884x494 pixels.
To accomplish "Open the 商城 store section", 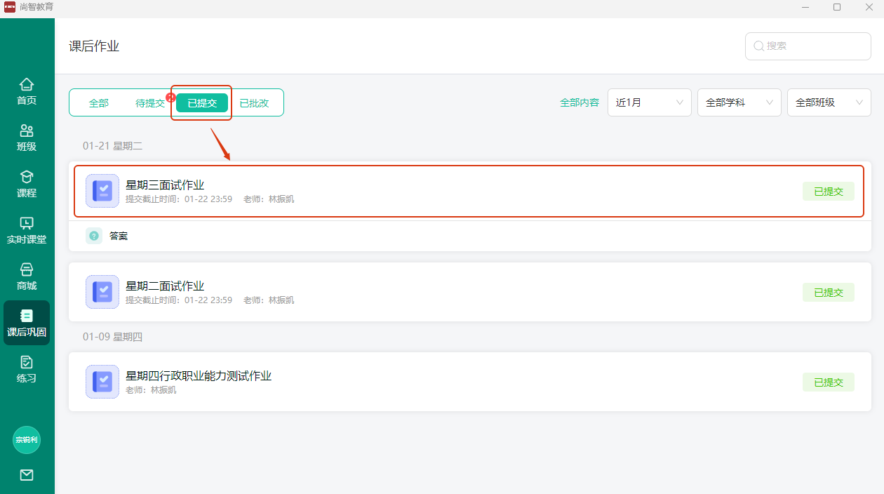I will tap(27, 277).
